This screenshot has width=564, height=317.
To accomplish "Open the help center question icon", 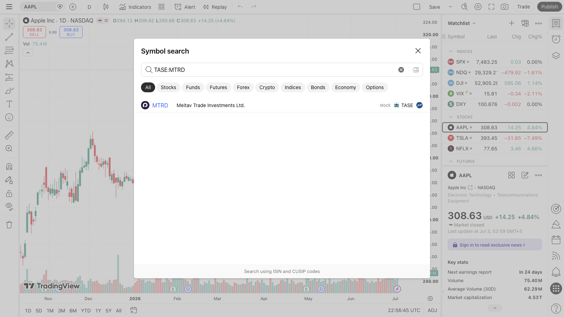I will point(556,308).
